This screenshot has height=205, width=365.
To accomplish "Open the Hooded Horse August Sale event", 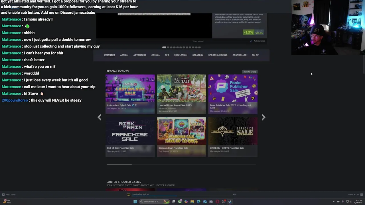I will 181,94.
